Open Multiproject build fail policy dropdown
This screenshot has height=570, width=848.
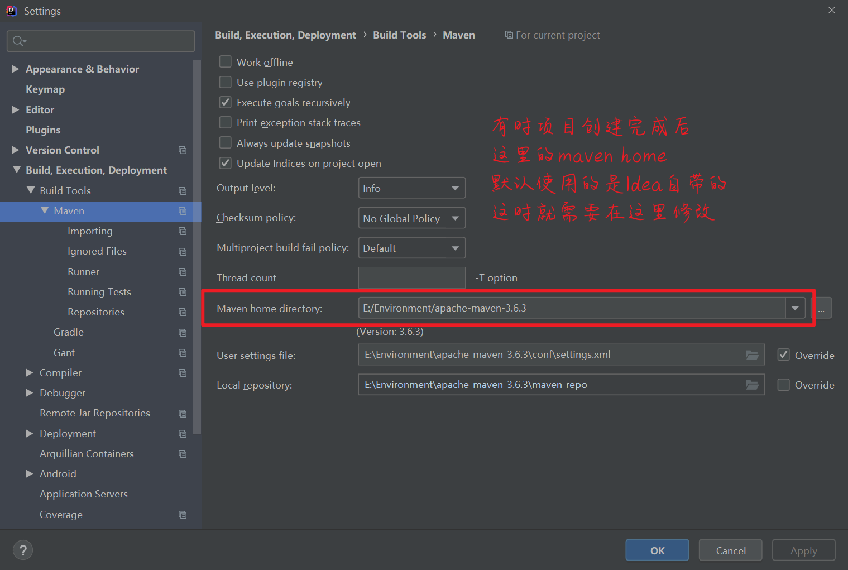[412, 248]
